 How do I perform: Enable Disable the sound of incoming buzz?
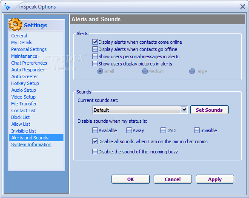(x=95, y=152)
